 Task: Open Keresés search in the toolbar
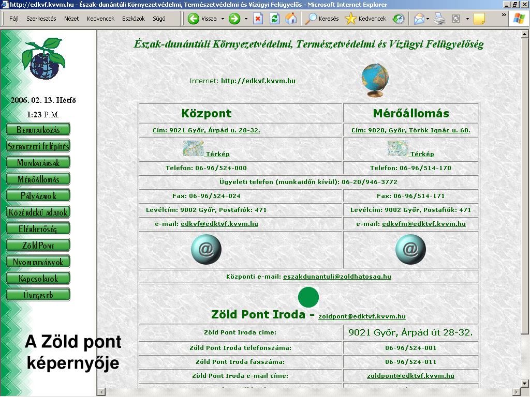pyautogui.click(x=322, y=19)
